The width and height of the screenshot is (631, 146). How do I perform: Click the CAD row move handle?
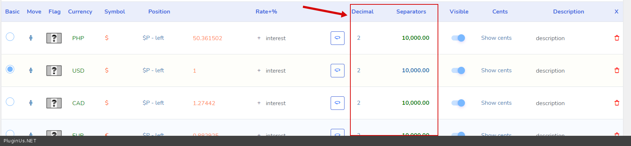click(31, 103)
